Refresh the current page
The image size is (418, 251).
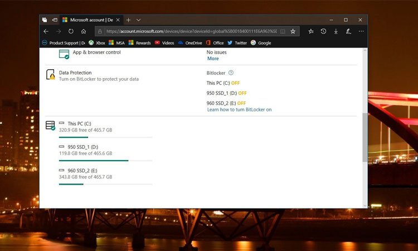[71, 31]
